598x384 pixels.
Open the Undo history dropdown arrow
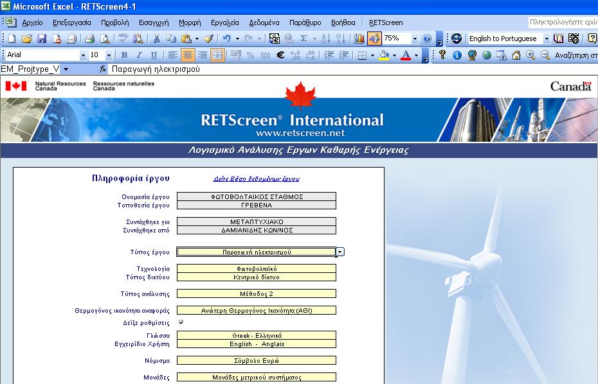237,39
